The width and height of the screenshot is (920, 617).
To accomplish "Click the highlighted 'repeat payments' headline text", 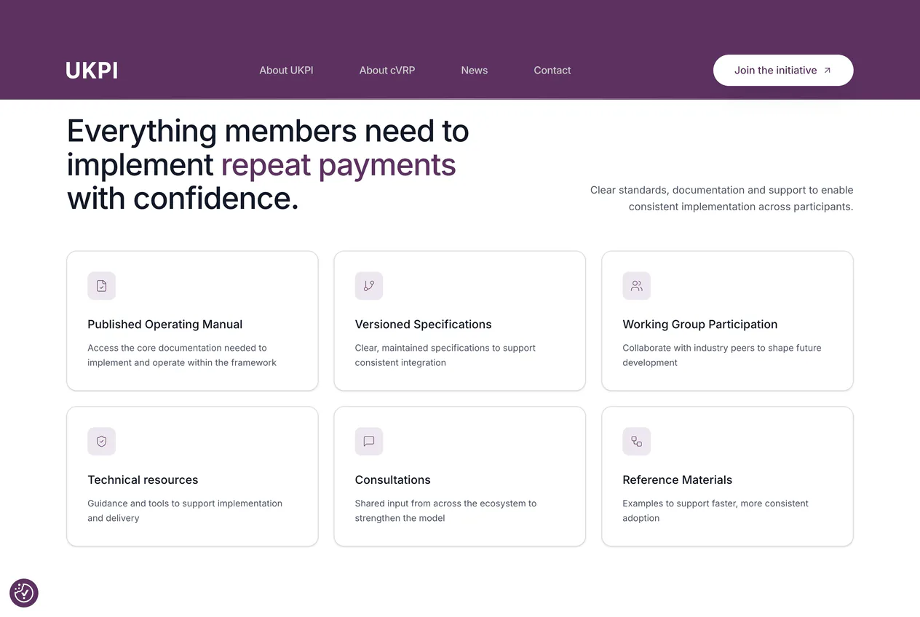I will click(338, 164).
